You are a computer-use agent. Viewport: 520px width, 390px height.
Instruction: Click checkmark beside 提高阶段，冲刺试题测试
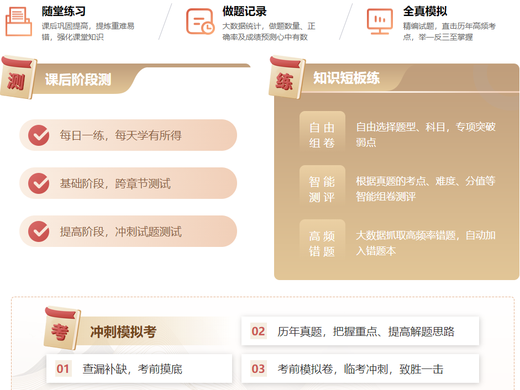click(x=39, y=231)
